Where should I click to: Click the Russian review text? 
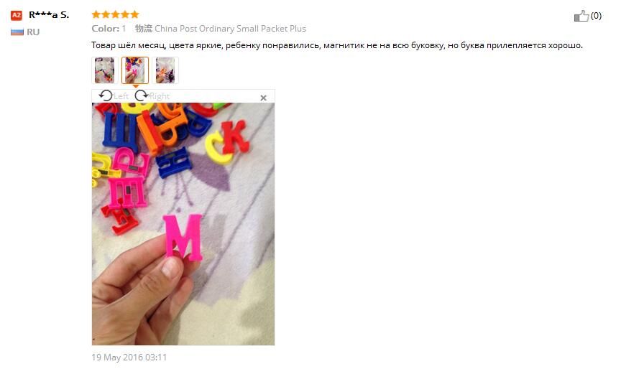(337, 45)
